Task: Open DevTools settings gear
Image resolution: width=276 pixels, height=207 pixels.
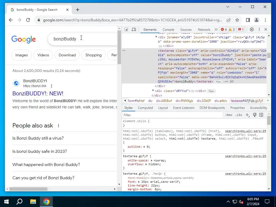Action: pos(252,29)
